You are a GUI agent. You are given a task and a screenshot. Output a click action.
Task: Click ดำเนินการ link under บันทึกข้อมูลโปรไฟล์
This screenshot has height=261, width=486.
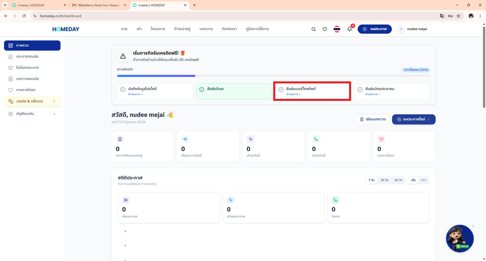135,94
